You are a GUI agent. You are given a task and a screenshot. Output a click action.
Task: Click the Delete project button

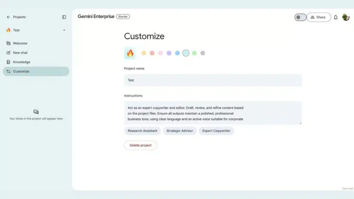coord(140,145)
